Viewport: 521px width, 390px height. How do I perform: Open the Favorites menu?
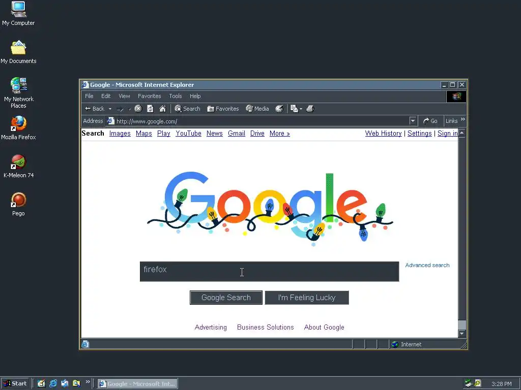(x=150, y=96)
